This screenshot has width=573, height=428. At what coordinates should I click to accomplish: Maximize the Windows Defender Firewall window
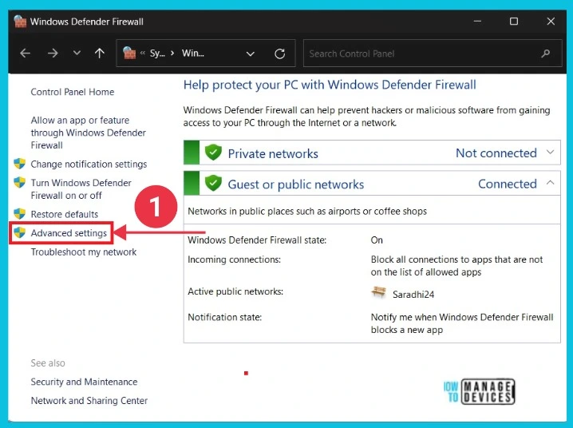tap(514, 22)
